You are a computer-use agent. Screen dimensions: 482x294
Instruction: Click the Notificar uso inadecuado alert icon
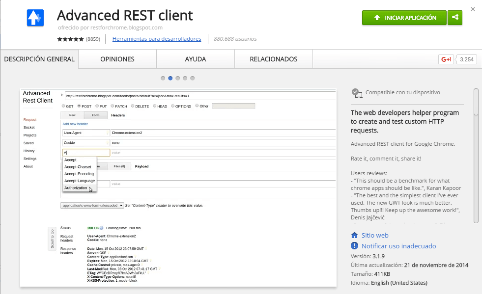click(354, 246)
